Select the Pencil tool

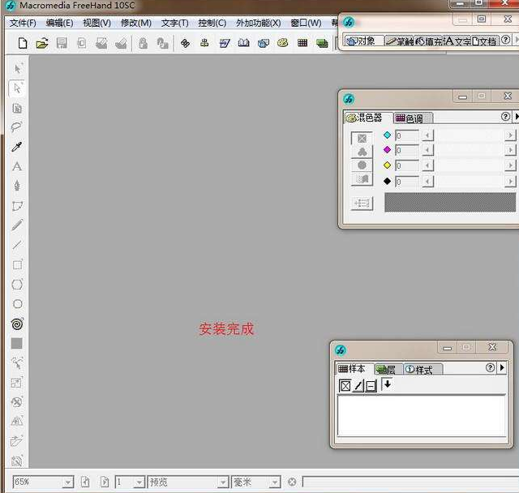click(x=17, y=225)
